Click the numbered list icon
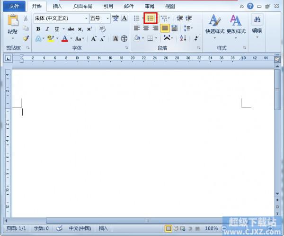 coord(151,18)
